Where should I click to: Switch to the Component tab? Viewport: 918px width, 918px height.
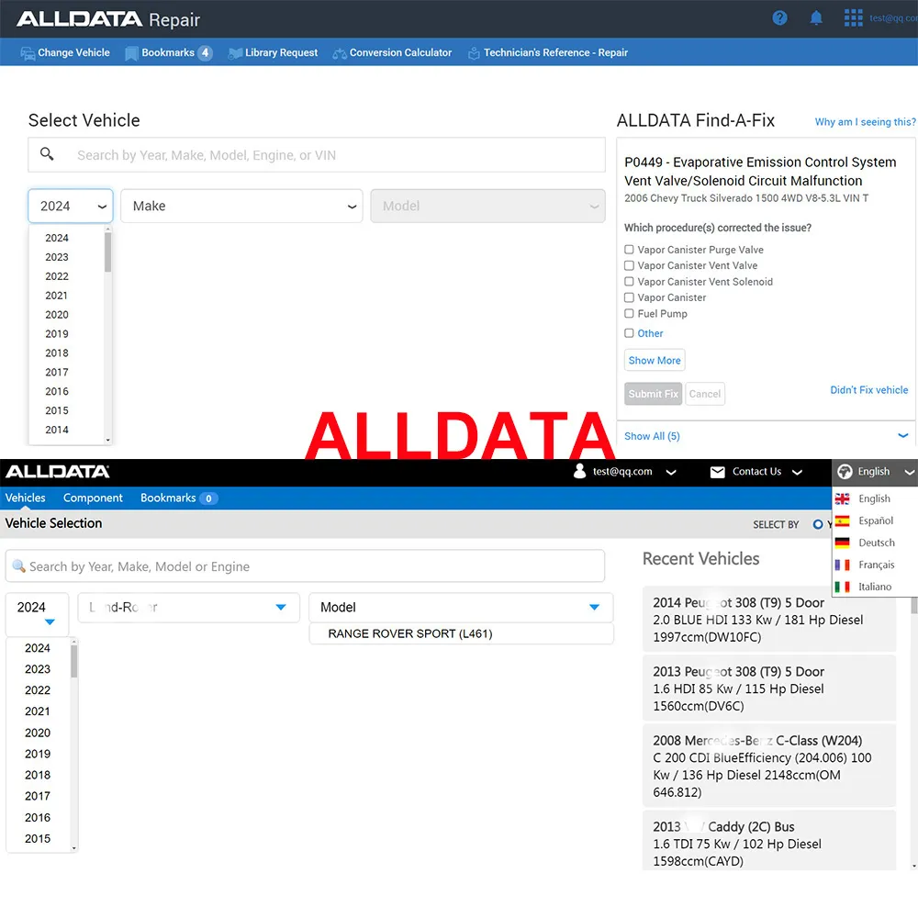pos(93,498)
